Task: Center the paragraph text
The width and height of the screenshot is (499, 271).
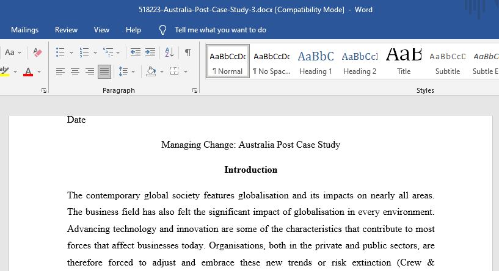Action: click(x=75, y=71)
